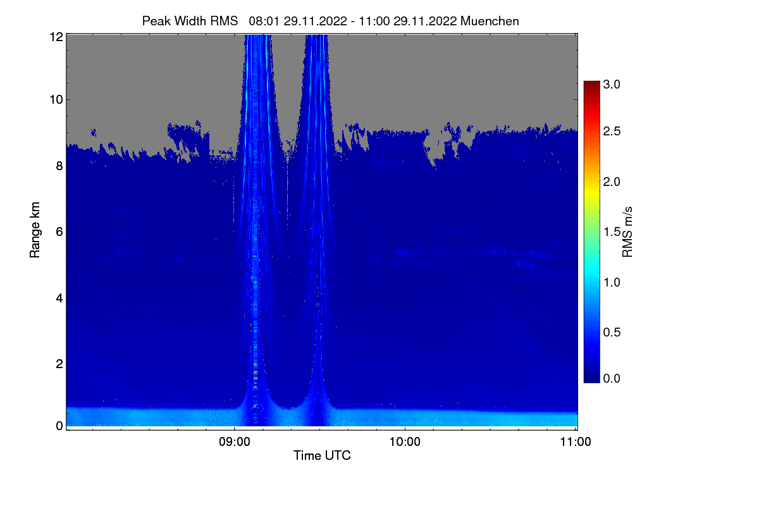Click the colorbar '2.0' label

[x=612, y=182]
